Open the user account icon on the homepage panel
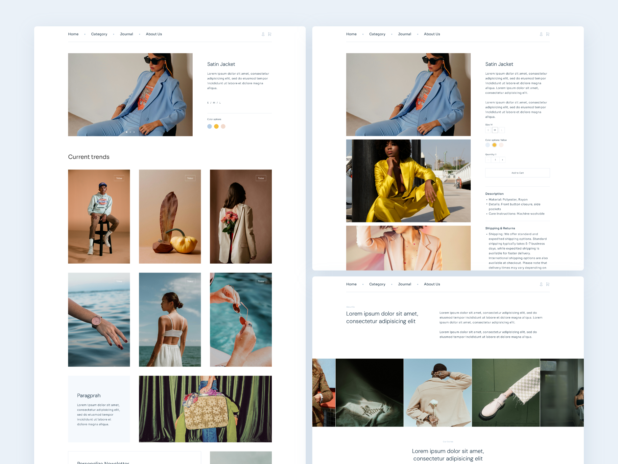Viewport: 618px width, 464px height. 263,34
